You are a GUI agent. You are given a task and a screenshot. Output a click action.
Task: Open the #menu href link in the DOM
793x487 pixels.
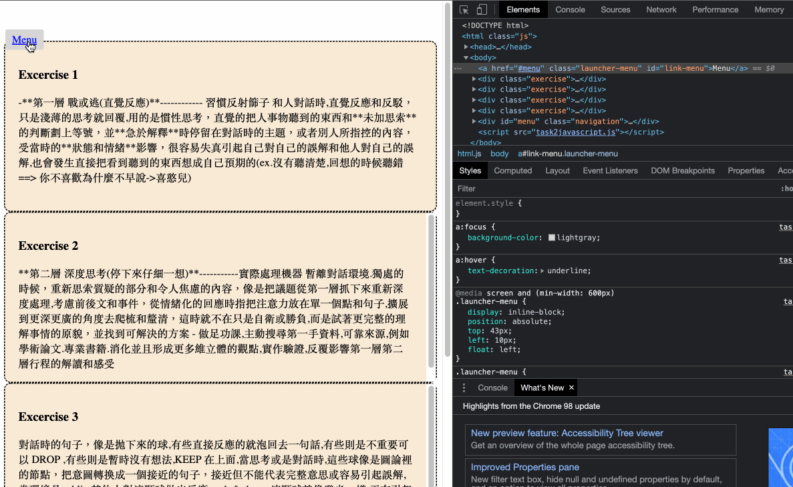click(529, 68)
